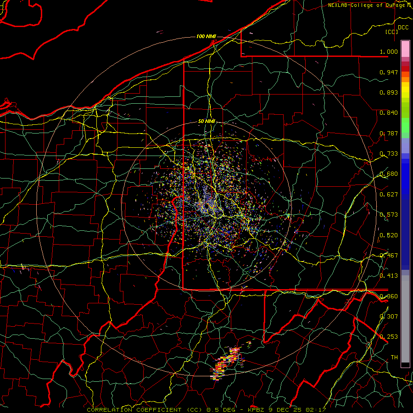Click the 50 NMI range ring label
The height and width of the screenshot is (413, 413).
tap(206, 121)
